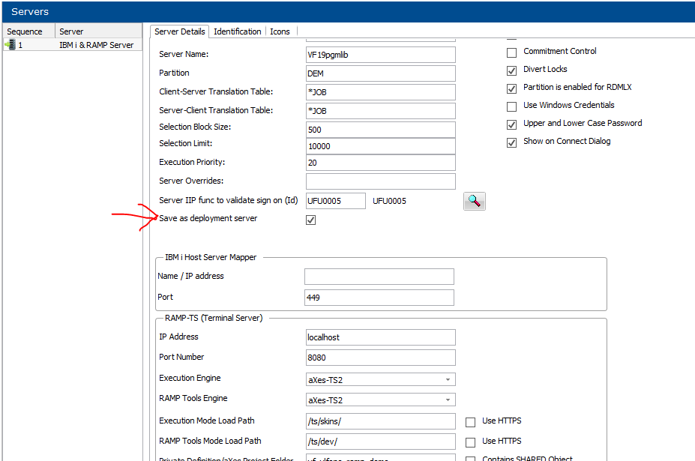Click the Server-Client Translation Table field
Image resolution: width=695 pixels, height=461 pixels.
[380, 110]
